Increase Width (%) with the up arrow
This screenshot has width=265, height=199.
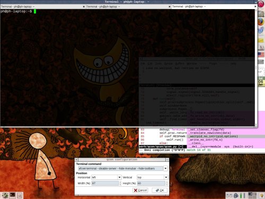[120, 182]
